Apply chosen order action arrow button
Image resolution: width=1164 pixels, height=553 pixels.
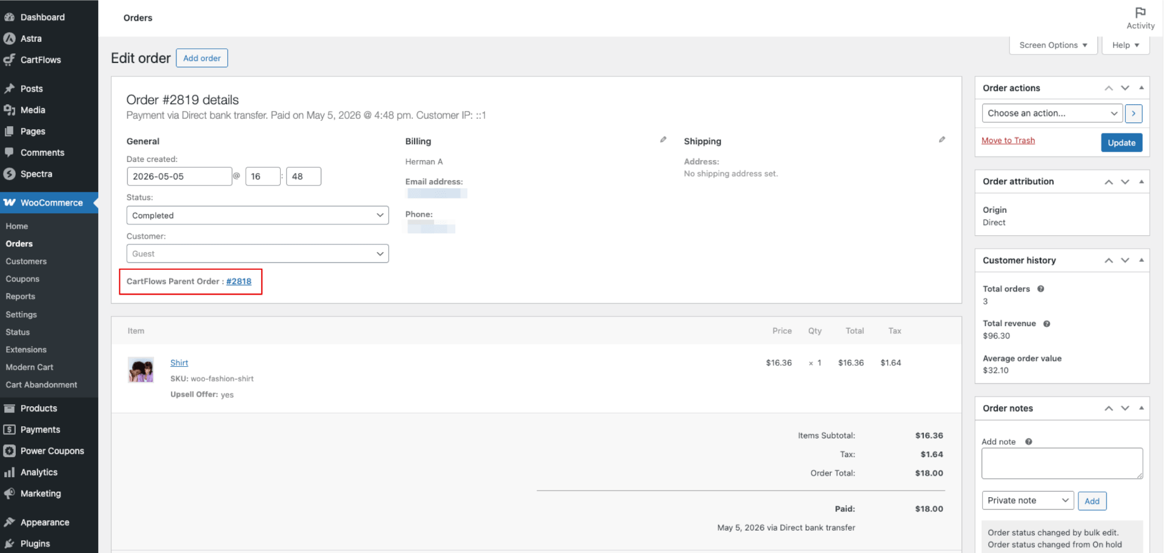coord(1133,113)
